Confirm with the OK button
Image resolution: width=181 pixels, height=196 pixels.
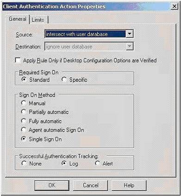pyautogui.click(x=52, y=185)
